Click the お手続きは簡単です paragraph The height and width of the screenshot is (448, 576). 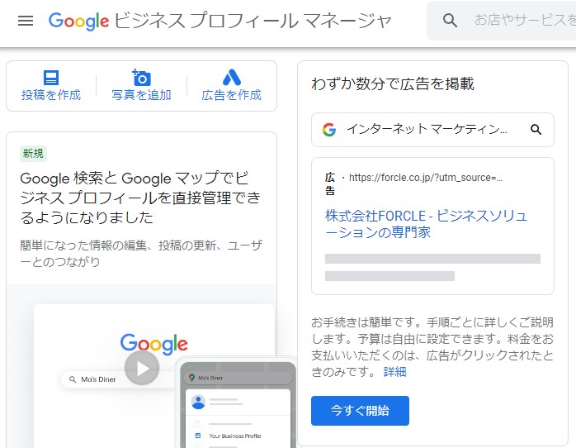(x=432, y=347)
